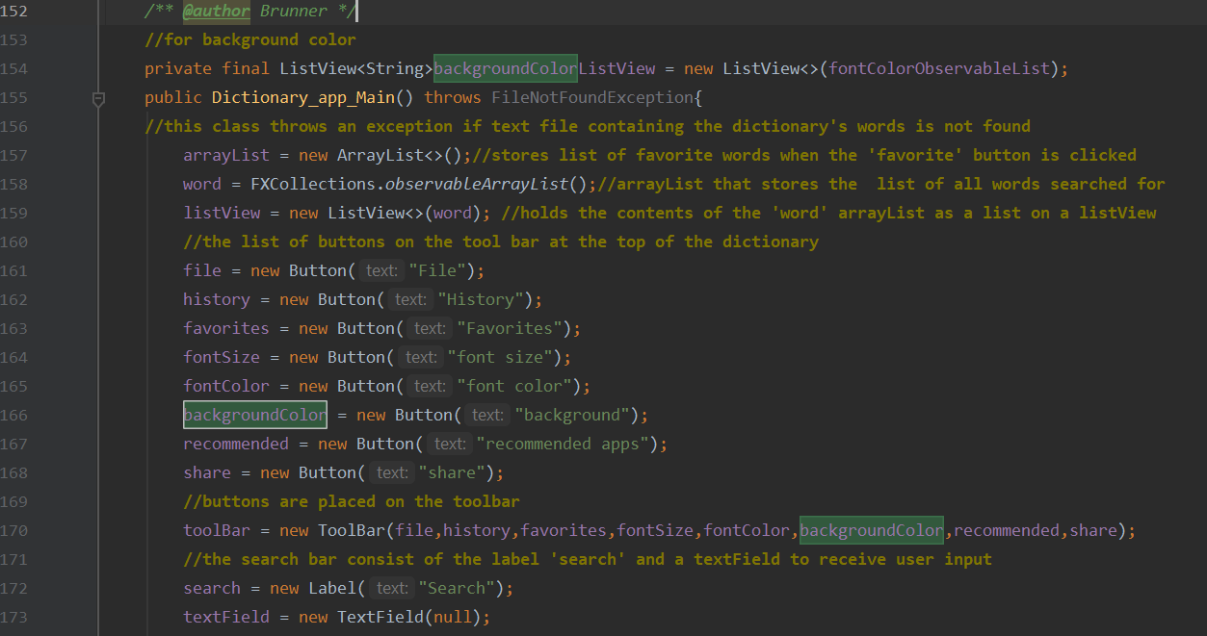The height and width of the screenshot is (636, 1207).
Task: Click line number 170 in the gutter
Action: click(14, 530)
